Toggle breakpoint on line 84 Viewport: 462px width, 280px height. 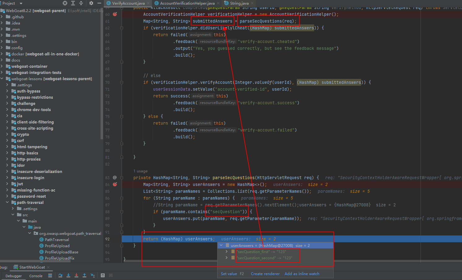point(115,184)
